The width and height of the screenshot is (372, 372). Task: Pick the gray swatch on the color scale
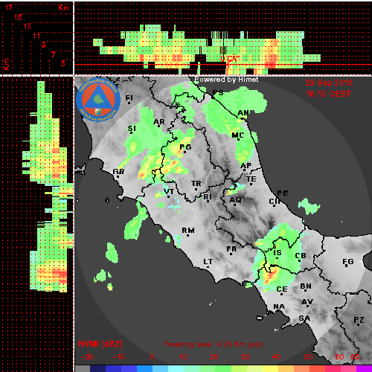pyautogui.click(x=83, y=369)
